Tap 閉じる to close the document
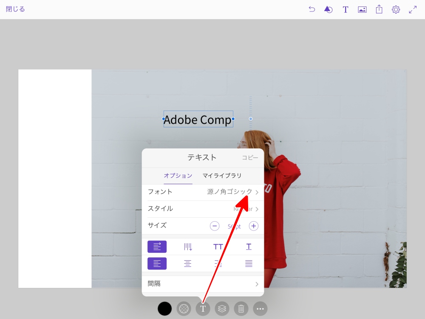 [x=15, y=9]
